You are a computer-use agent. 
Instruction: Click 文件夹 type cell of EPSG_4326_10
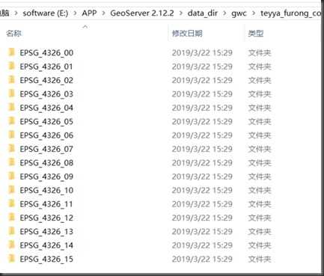point(260,191)
